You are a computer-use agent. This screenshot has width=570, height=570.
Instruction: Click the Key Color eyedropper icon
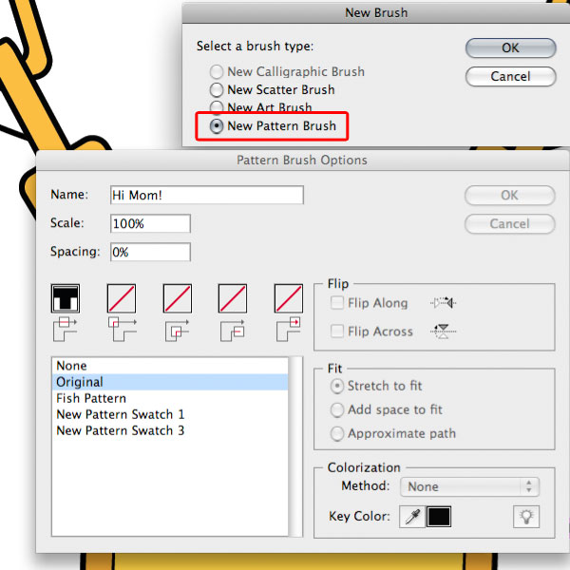pos(412,517)
